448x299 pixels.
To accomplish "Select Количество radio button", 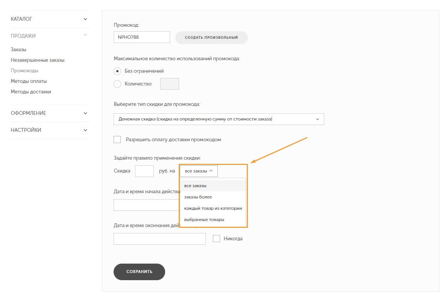I will tap(117, 84).
